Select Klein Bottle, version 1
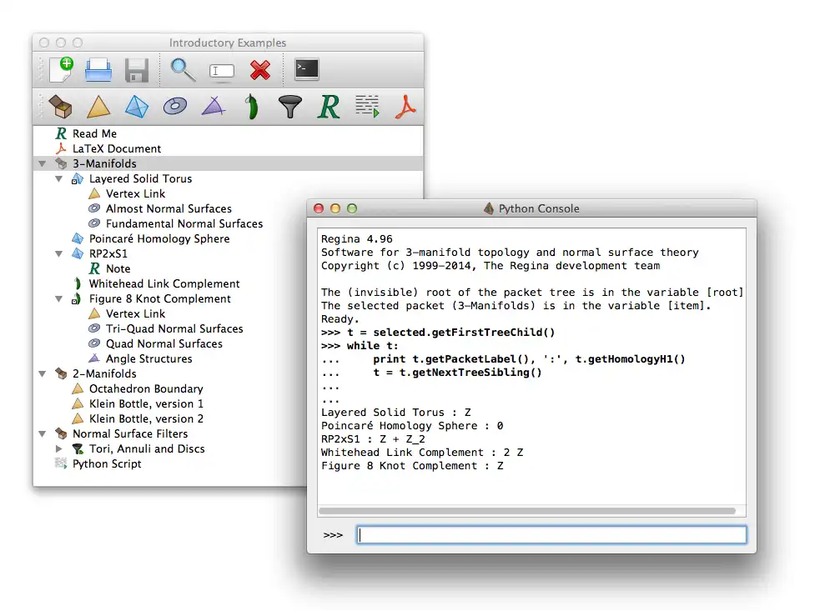 (146, 404)
